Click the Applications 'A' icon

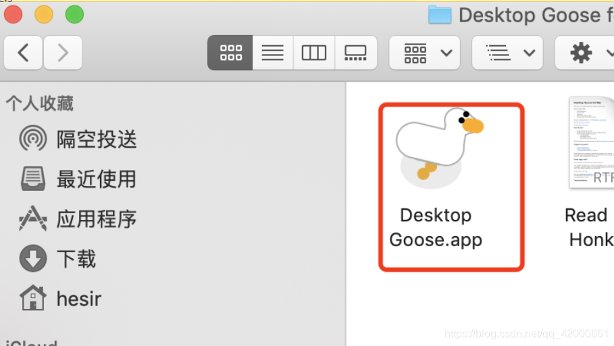click(33, 218)
